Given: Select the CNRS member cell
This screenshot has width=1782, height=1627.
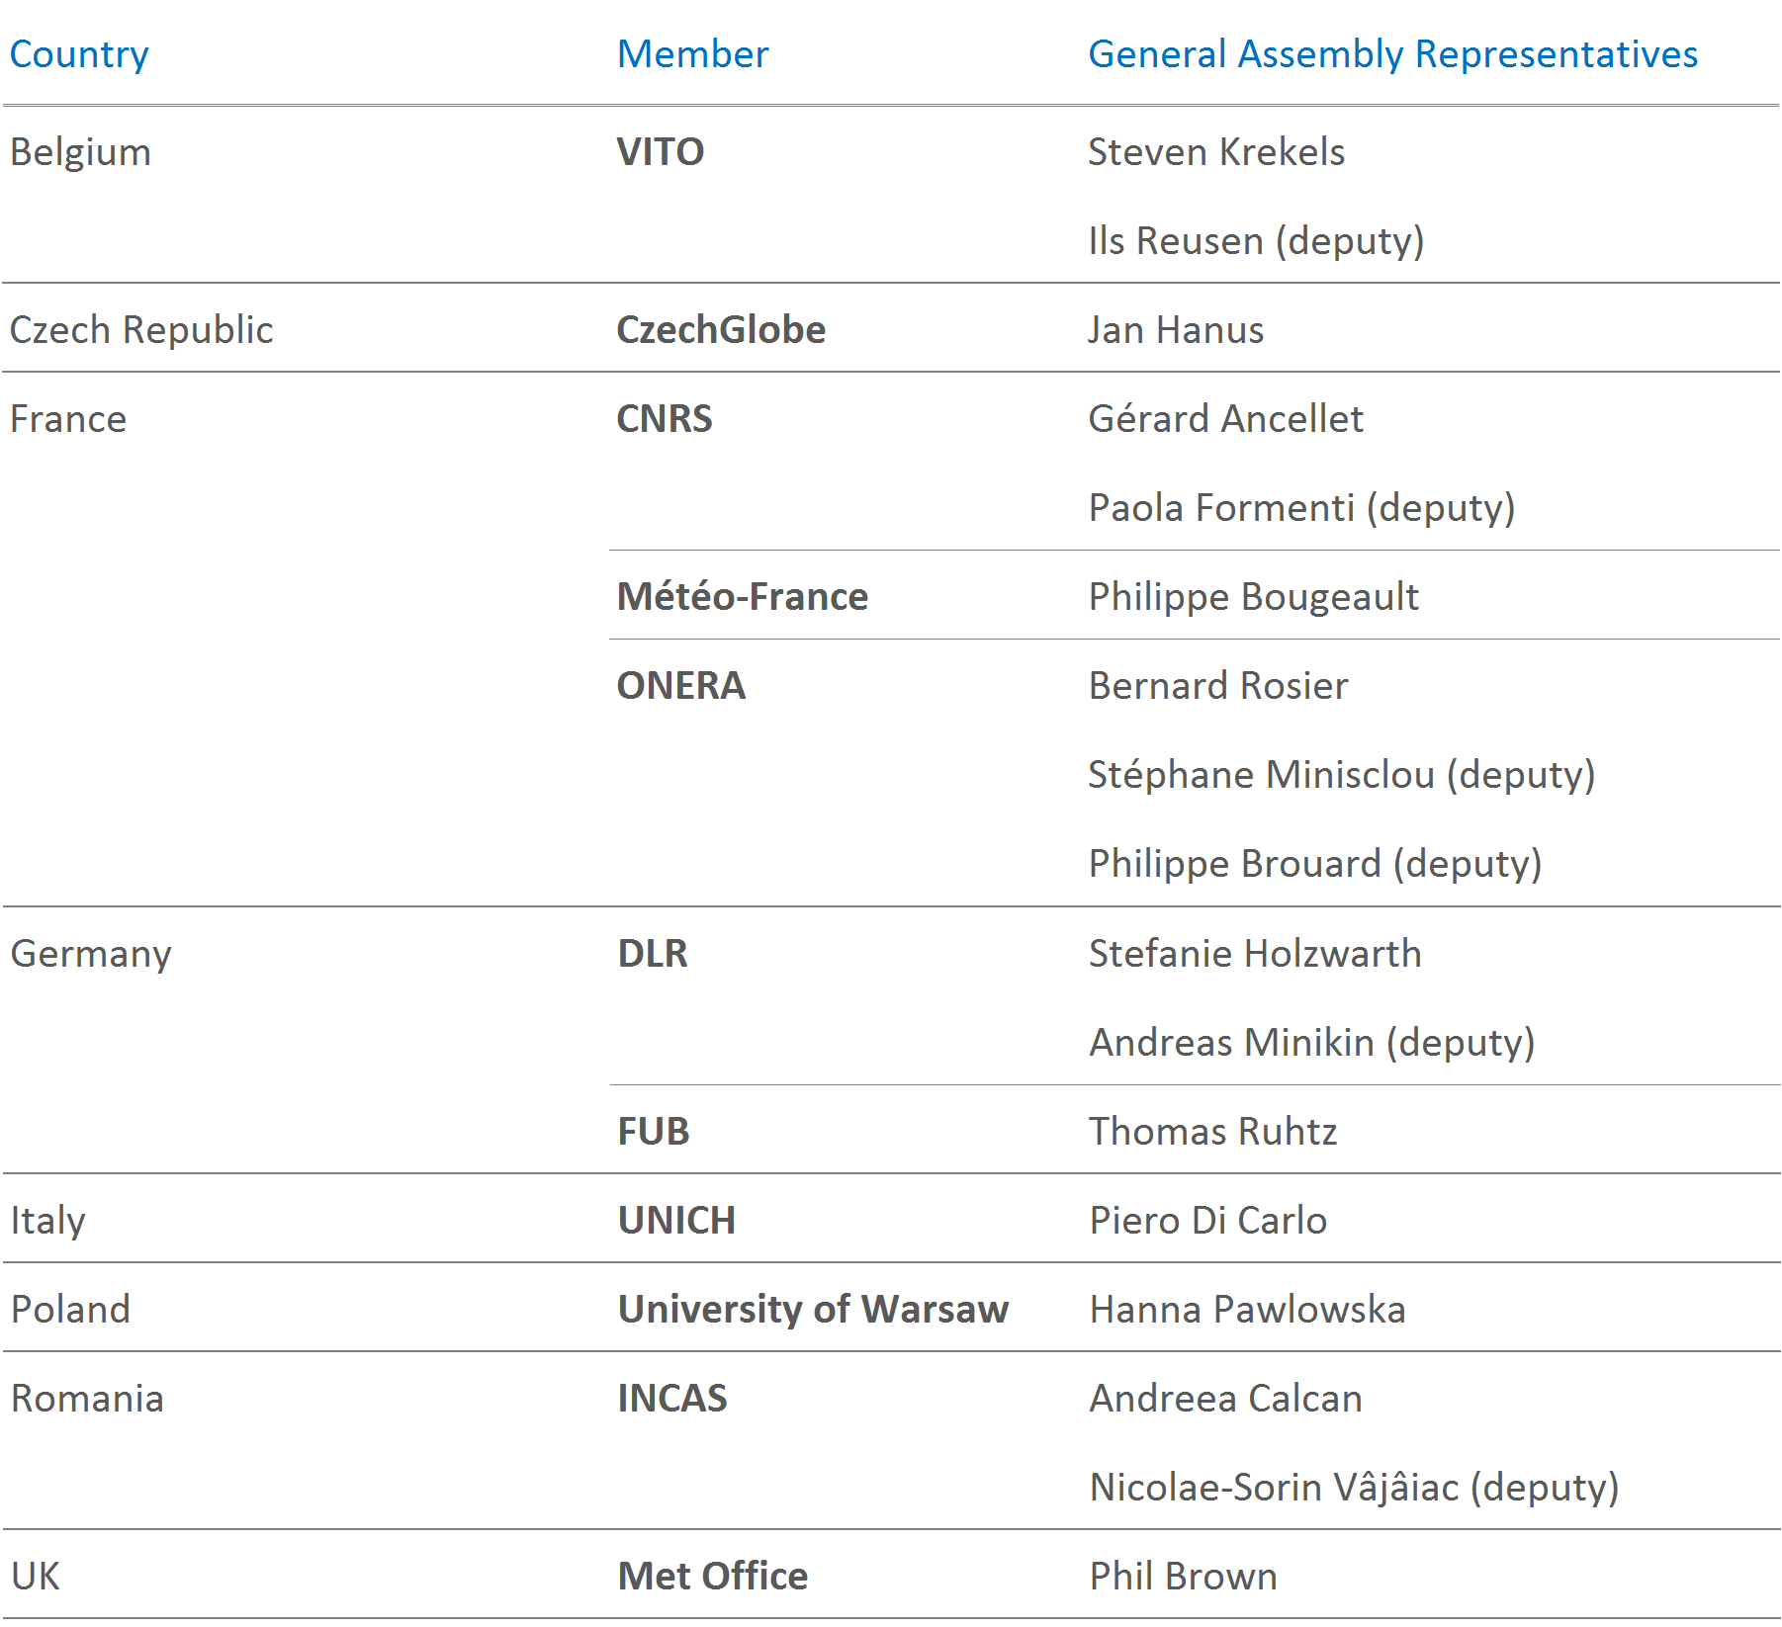Looking at the screenshot, I should (665, 419).
